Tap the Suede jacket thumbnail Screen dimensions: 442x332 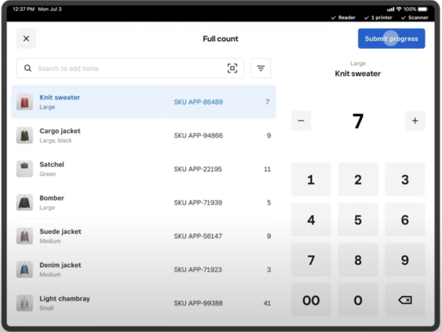(25, 236)
